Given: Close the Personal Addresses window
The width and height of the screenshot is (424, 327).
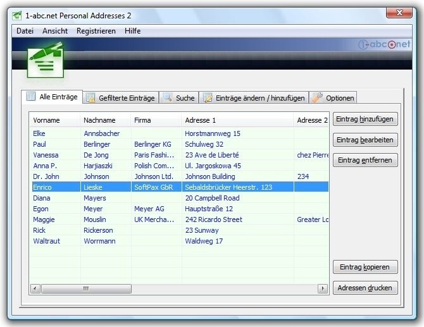Looking at the screenshot, I should coord(399,13).
